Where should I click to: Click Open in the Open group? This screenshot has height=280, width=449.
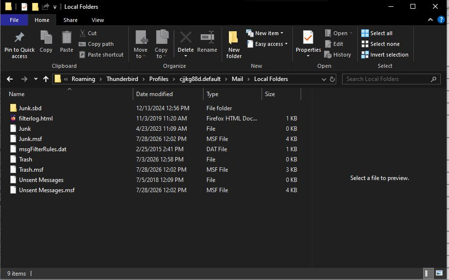[339, 33]
